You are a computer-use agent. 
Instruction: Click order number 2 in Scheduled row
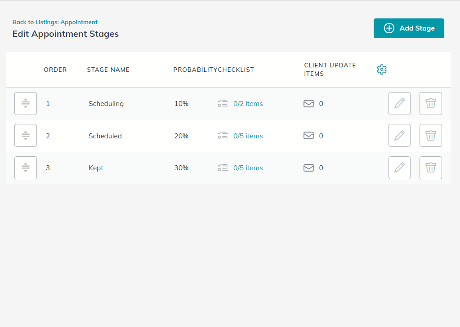click(x=48, y=136)
